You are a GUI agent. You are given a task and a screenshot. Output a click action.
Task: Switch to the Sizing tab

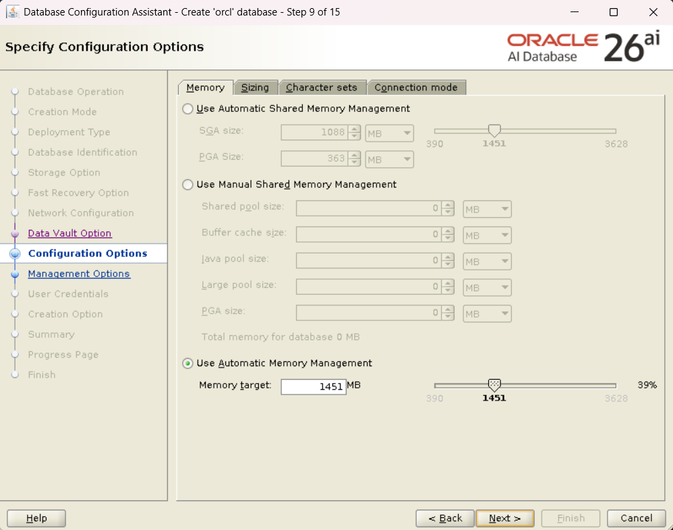(255, 88)
